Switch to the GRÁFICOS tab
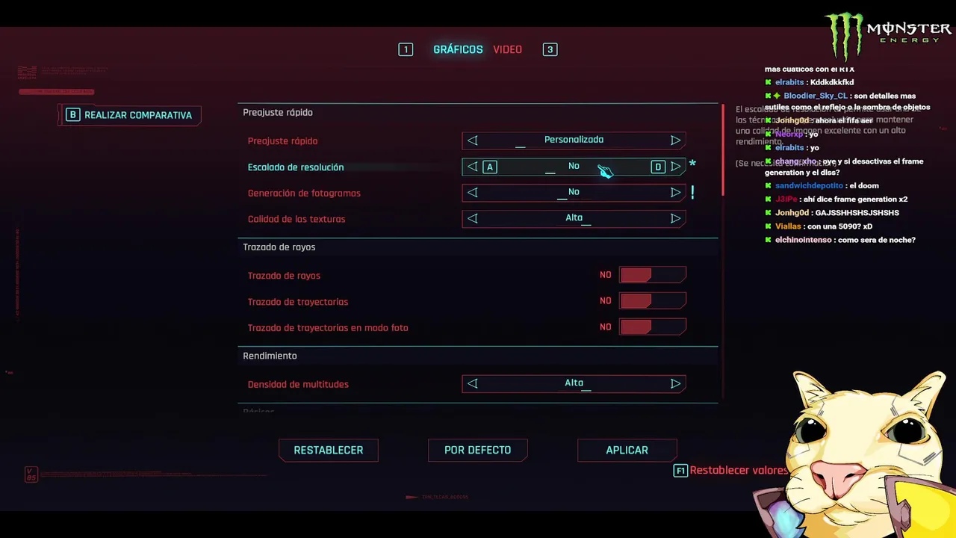The width and height of the screenshot is (956, 538). click(458, 49)
